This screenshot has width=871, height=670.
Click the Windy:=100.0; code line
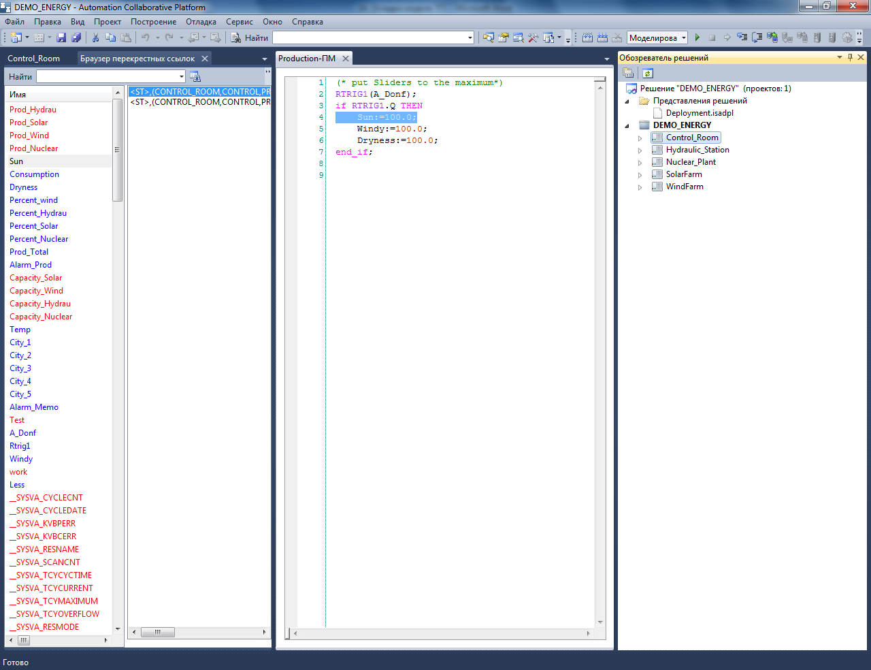[392, 129]
